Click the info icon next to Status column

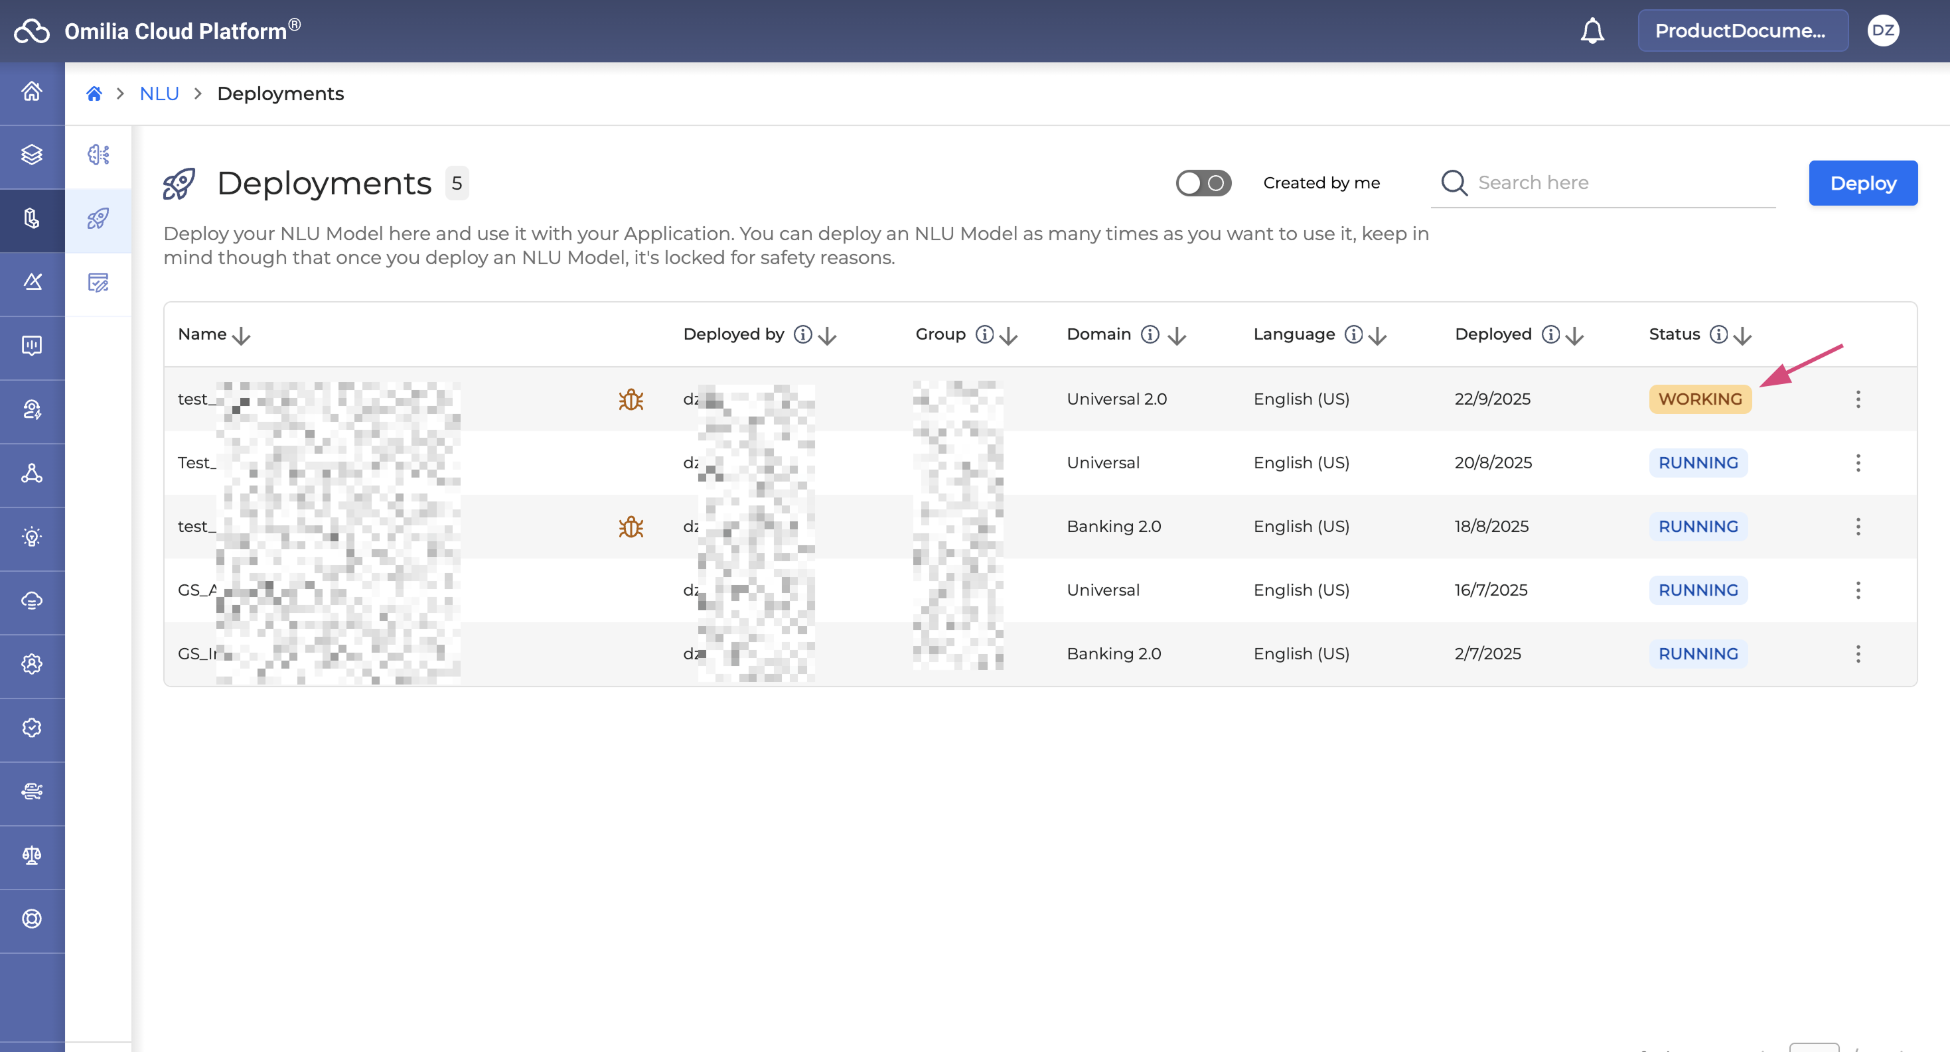point(1718,334)
